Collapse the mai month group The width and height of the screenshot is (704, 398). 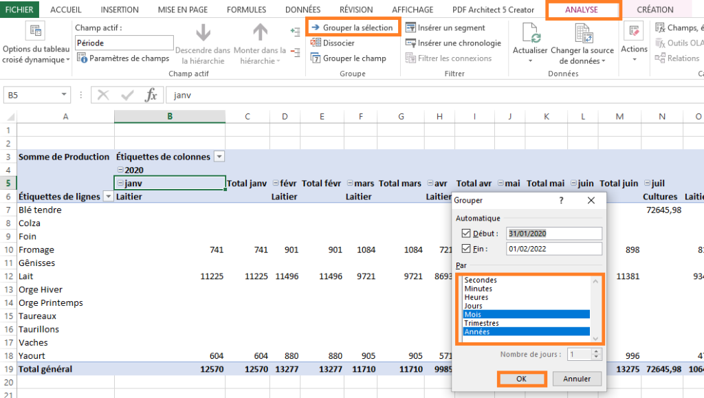500,183
